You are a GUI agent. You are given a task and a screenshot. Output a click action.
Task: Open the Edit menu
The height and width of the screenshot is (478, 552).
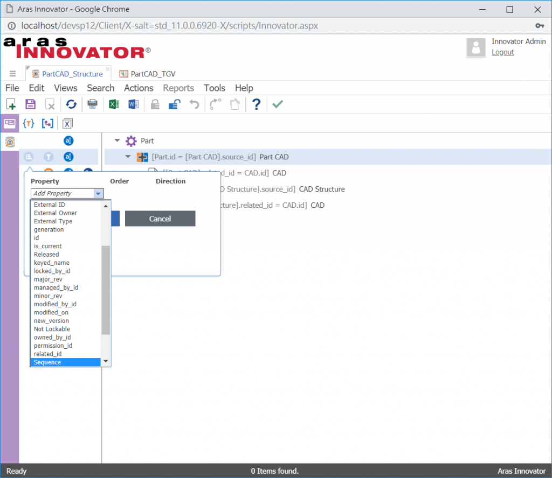coord(36,88)
